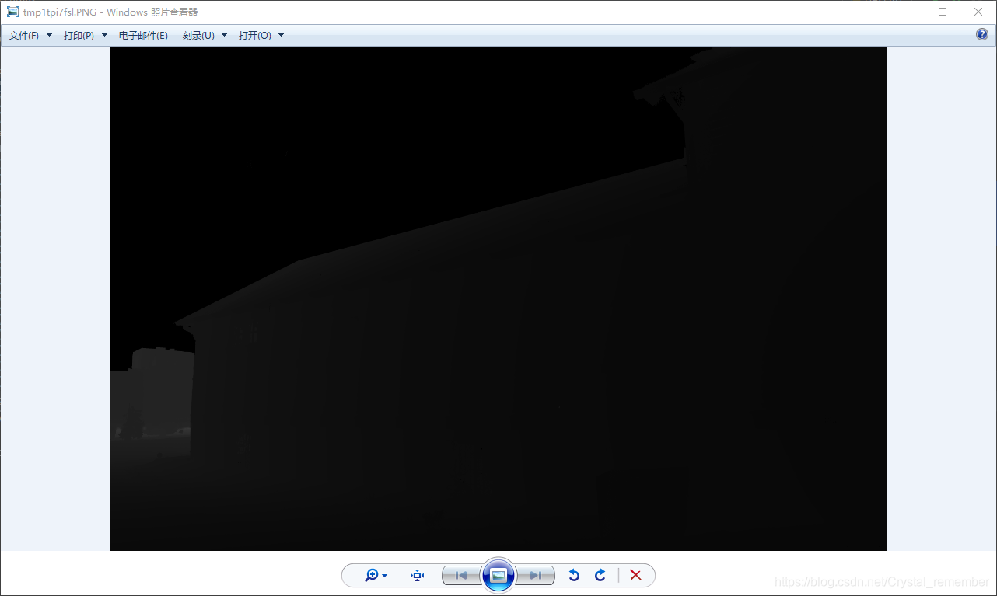This screenshot has height=596, width=997.
Task: Minimize the photo viewer window
Action: coord(908,12)
